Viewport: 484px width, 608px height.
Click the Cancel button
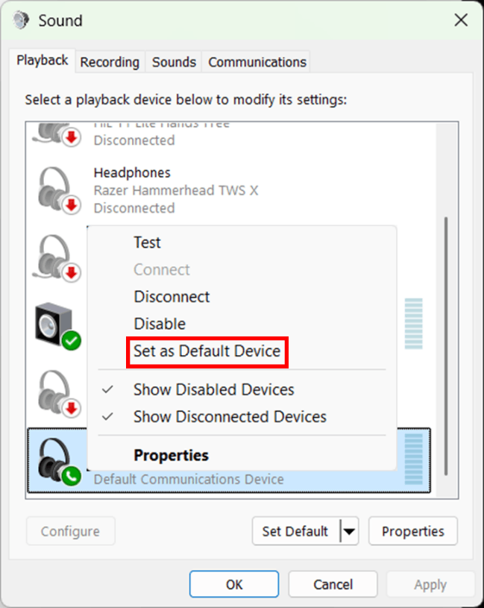333,585
